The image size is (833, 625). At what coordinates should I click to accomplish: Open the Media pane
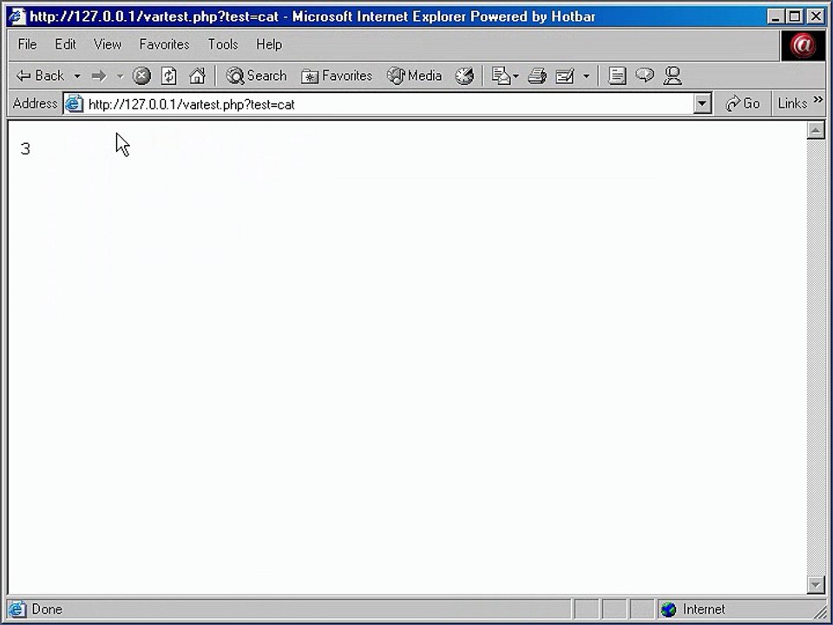pos(415,76)
